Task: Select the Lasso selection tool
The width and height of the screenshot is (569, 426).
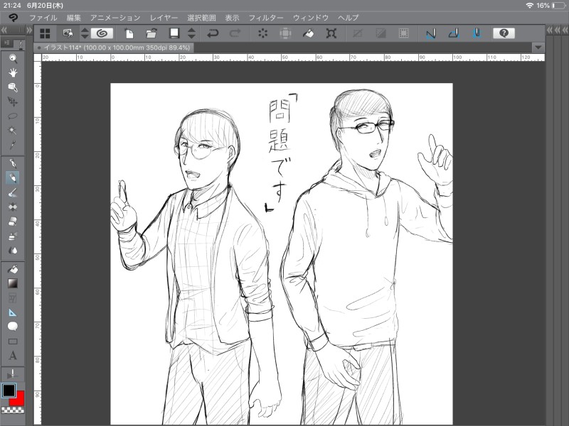Action: (13, 116)
